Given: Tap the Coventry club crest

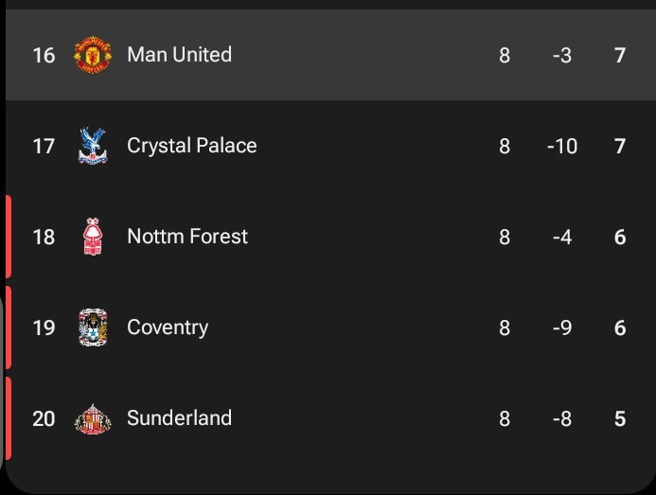Looking at the screenshot, I should tap(93, 327).
